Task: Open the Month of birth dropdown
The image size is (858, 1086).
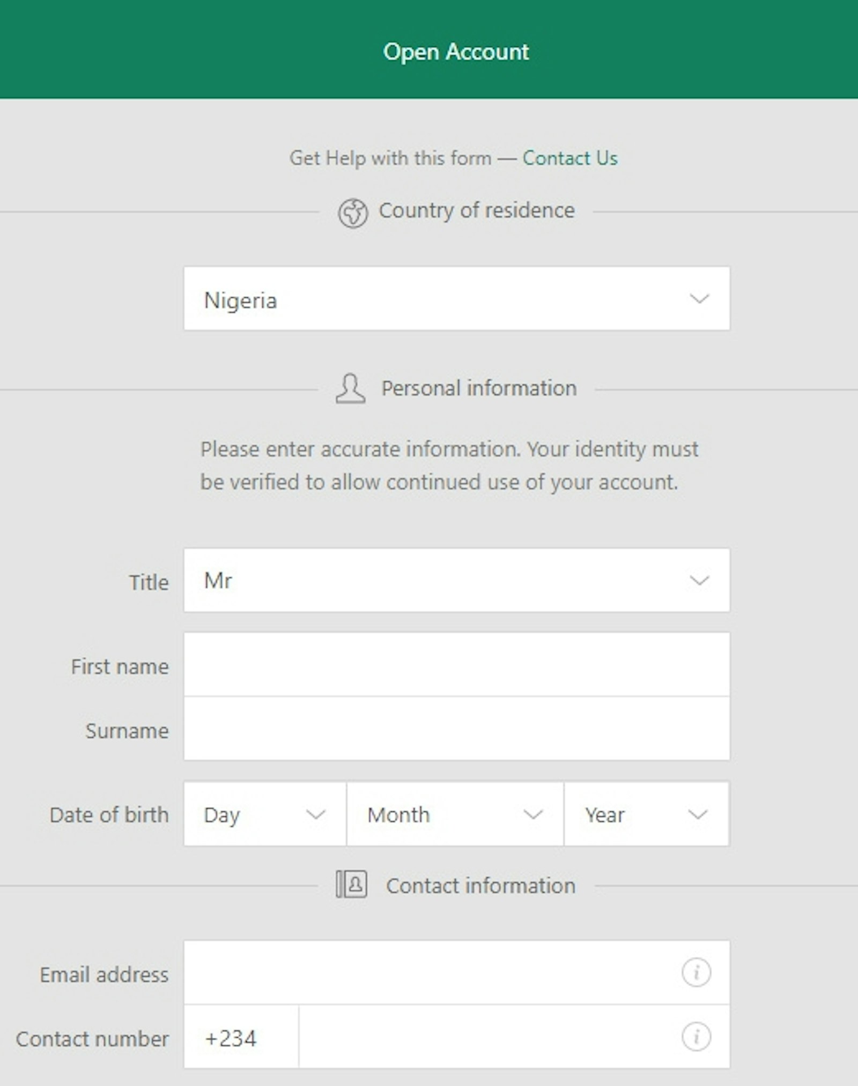Action: coord(455,814)
